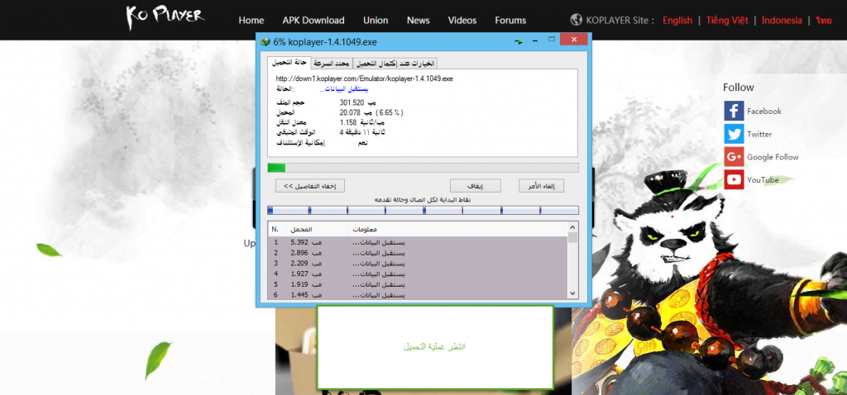Viewport: 847px width, 395px height.
Task: Select the محدد السرعة speed limiter tab
Action: click(331, 63)
